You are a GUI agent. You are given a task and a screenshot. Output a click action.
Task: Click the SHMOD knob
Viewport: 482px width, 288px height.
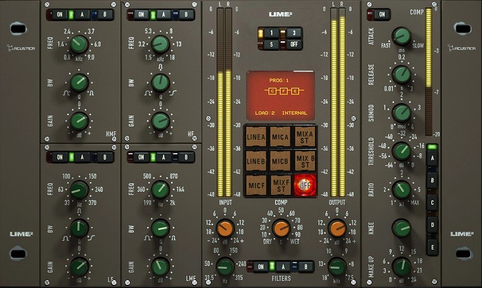(401, 112)
